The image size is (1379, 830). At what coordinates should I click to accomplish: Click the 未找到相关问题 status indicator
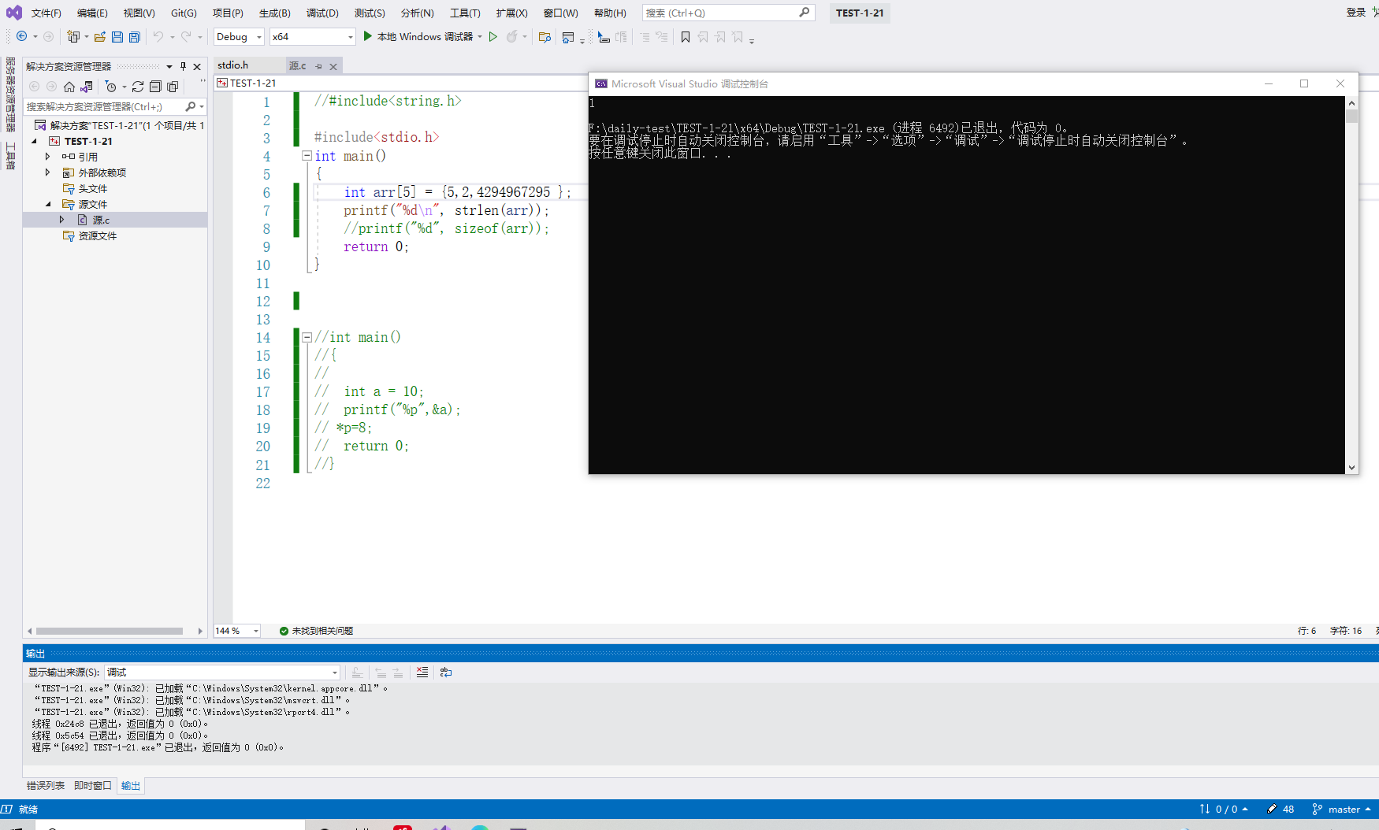[316, 631]
